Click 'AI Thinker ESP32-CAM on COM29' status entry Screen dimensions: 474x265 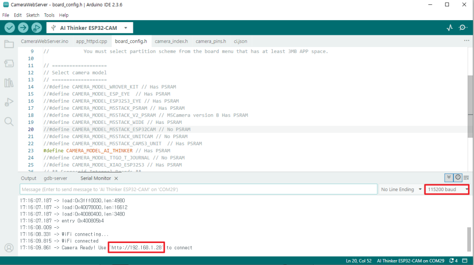411,261
